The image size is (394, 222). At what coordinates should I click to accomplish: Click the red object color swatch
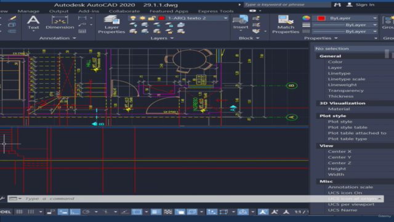[x=321, y=18]
